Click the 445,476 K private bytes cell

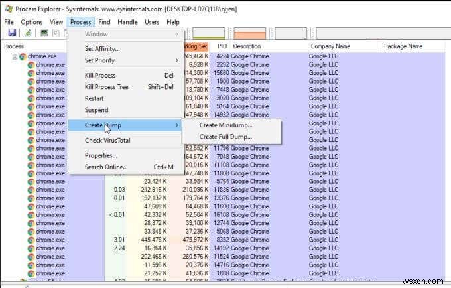click(154, 240)
